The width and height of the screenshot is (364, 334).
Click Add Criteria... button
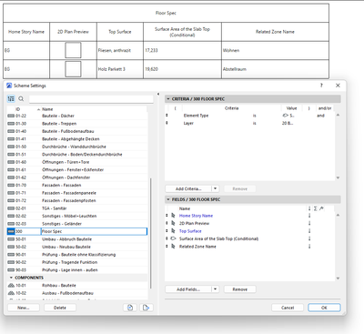188,188
